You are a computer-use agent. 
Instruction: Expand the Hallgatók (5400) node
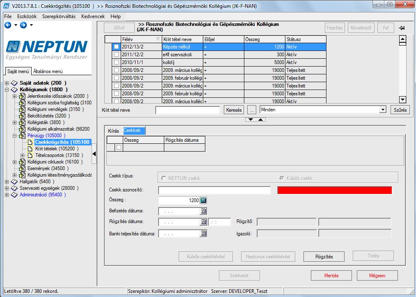click(x=7, y=182)
